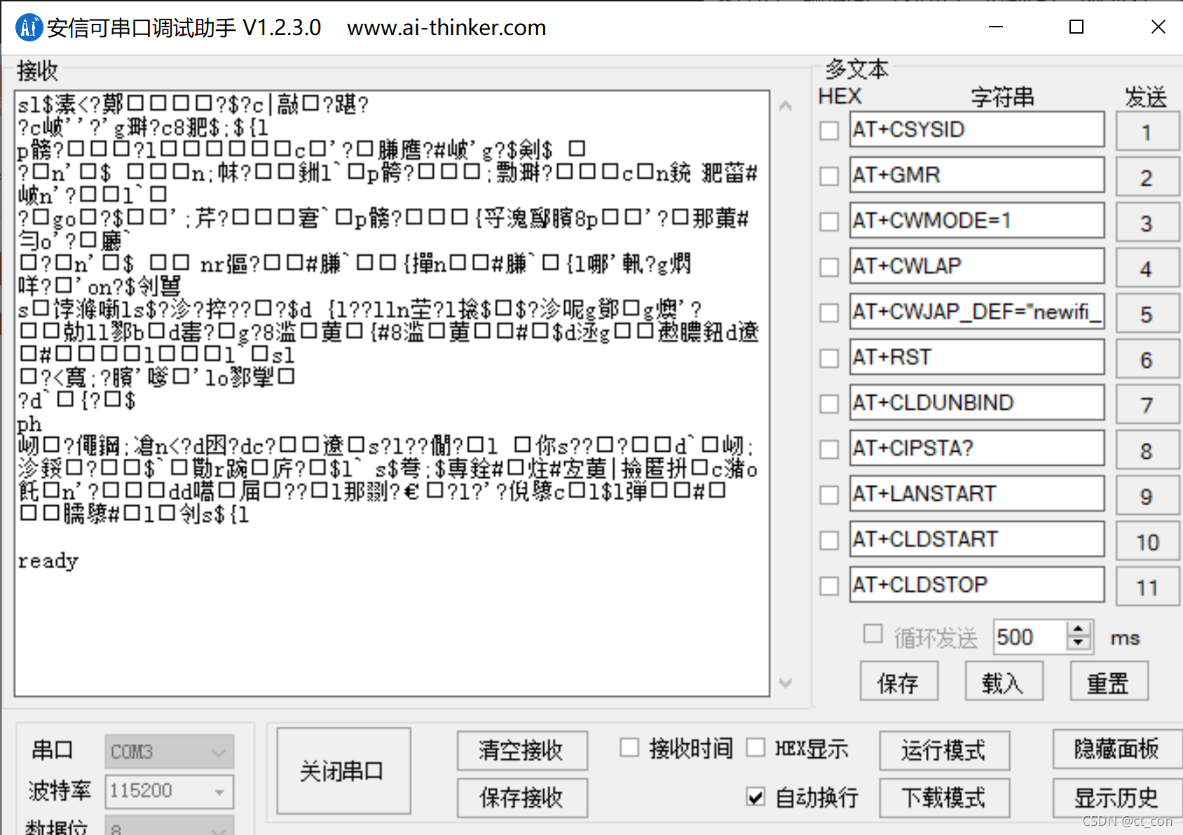
Task: Click the AT+CLDUNBIND string field
Action: click(x=977, y=403)
